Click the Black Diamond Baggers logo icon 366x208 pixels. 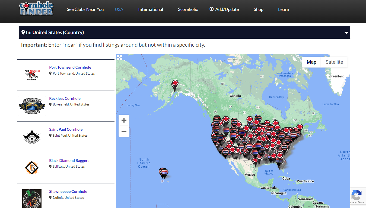[x=32, y=168]
